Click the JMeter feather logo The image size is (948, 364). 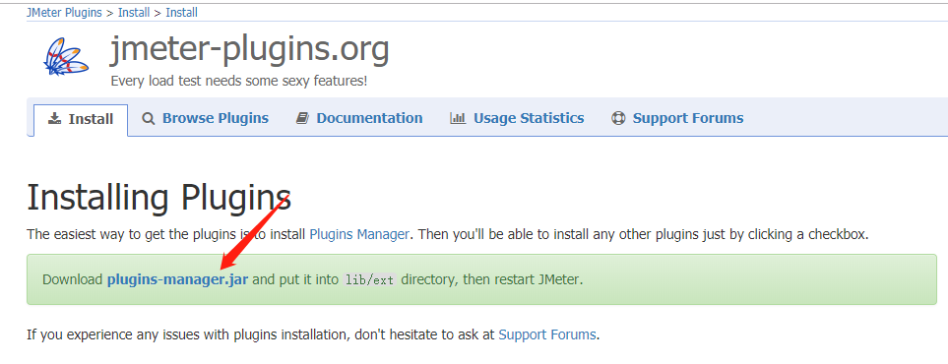[66, 57]
